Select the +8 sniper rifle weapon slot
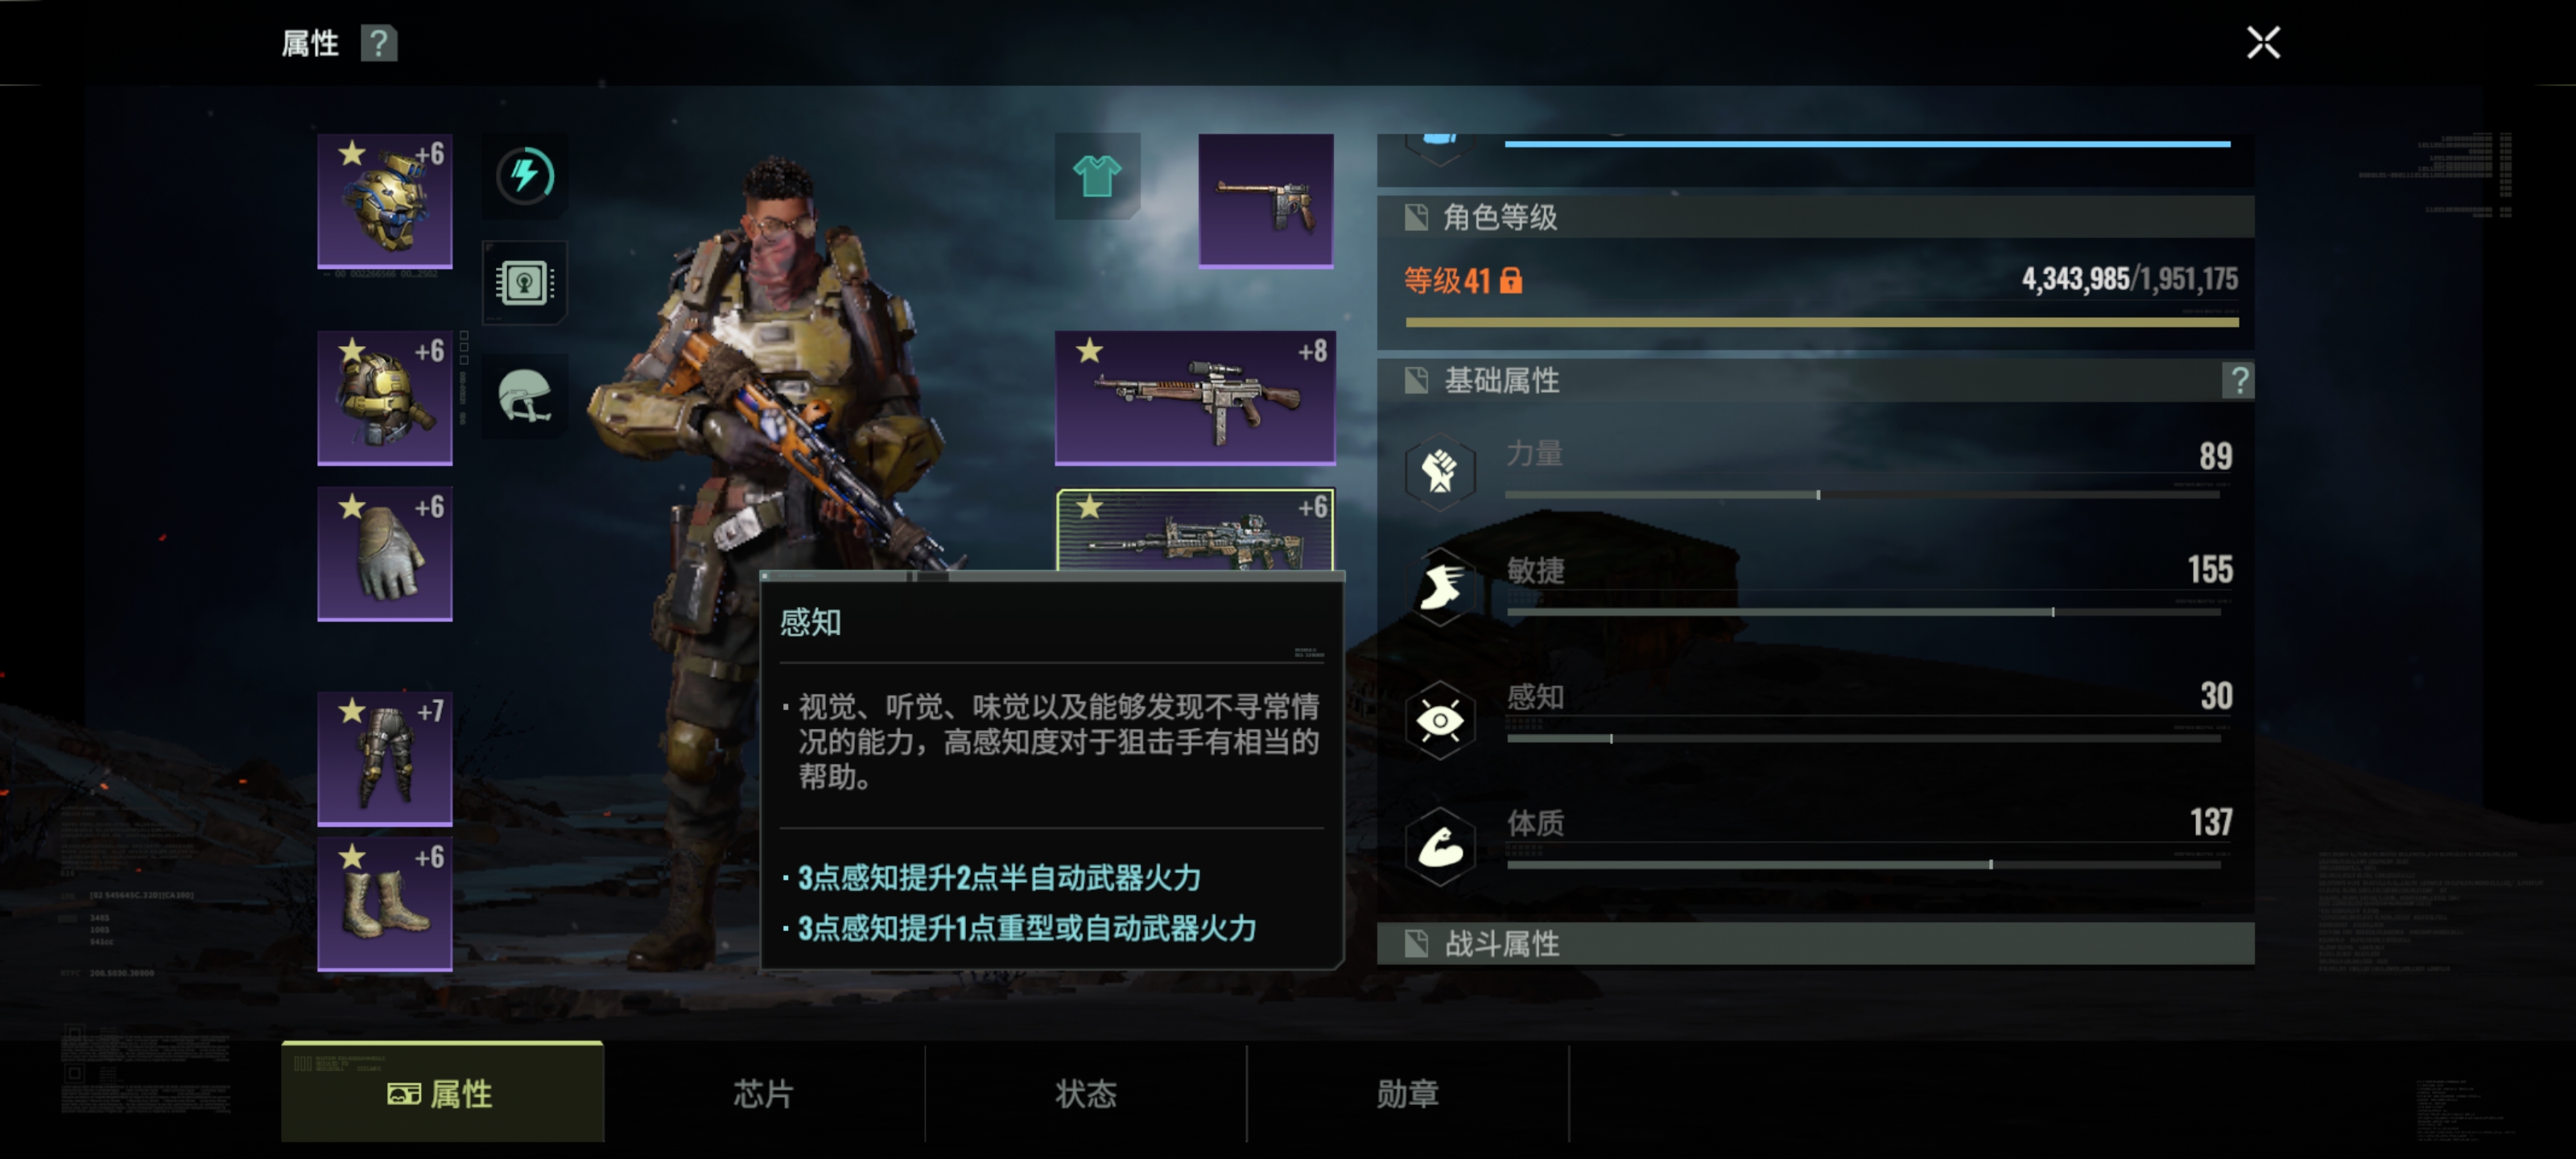 [1195, 398]
